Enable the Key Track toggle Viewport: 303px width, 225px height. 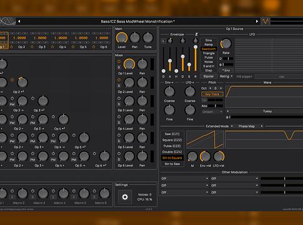(x=212, y=94)
